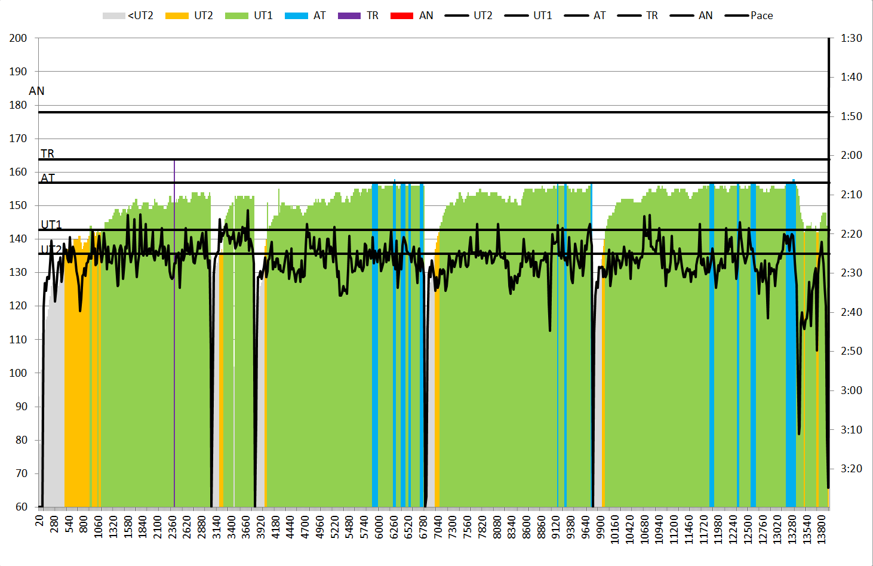Select the blue AT legend swatch
Image resolution: width=873 pixels, height=566 pixels.
(x=296, y=16)
